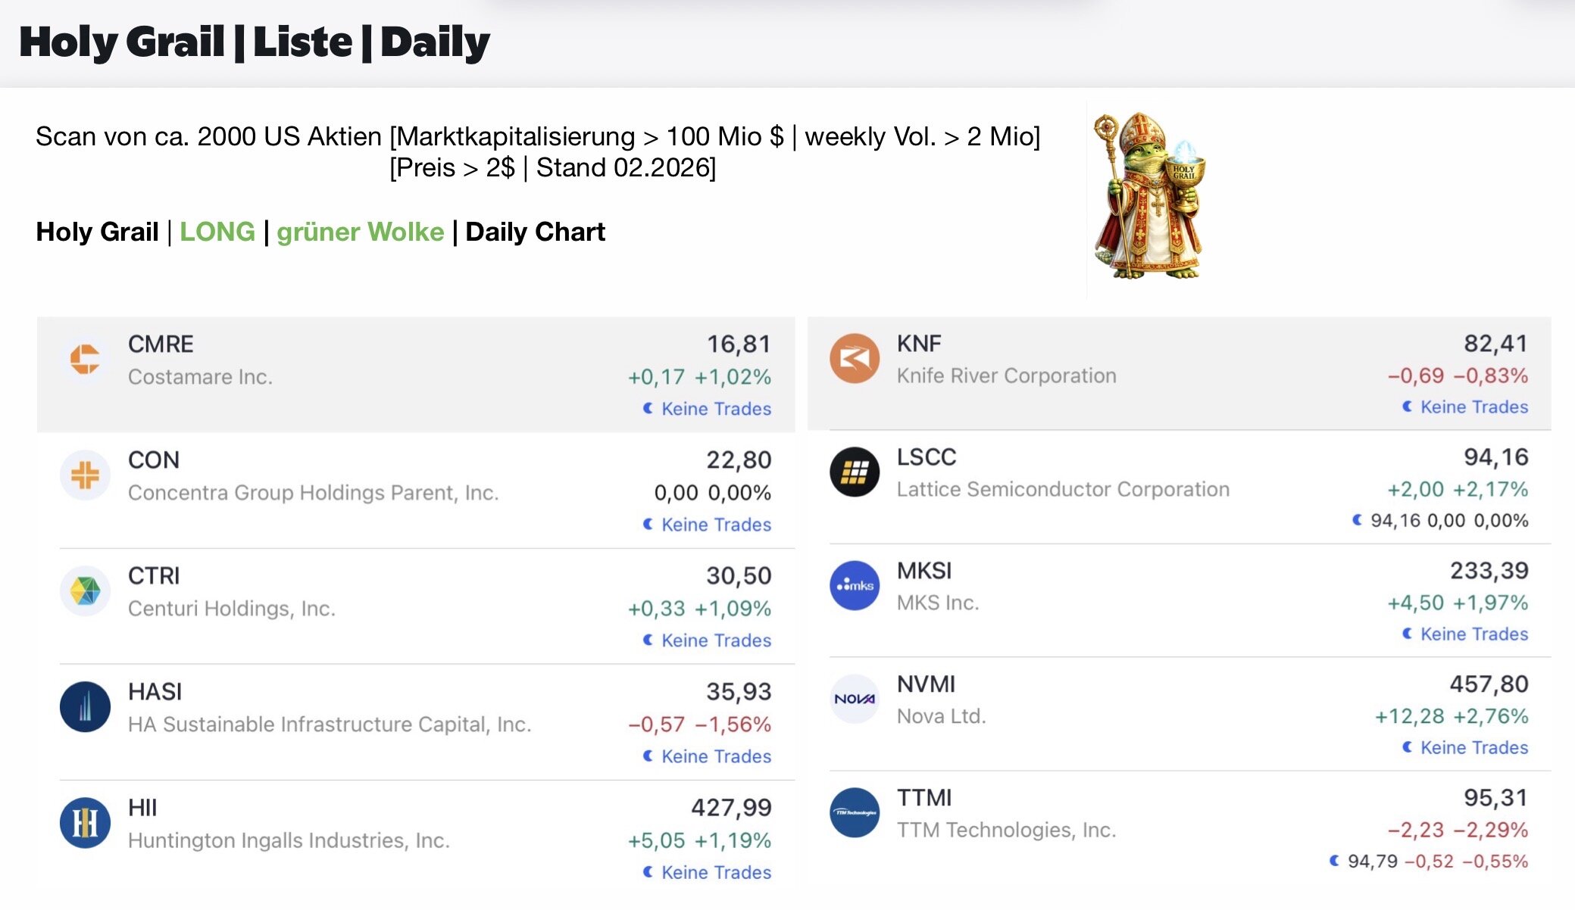1575x910 pixels.
Task: Click the HII price 427,99
Action: pyautogui.click(x=731, y=808)
